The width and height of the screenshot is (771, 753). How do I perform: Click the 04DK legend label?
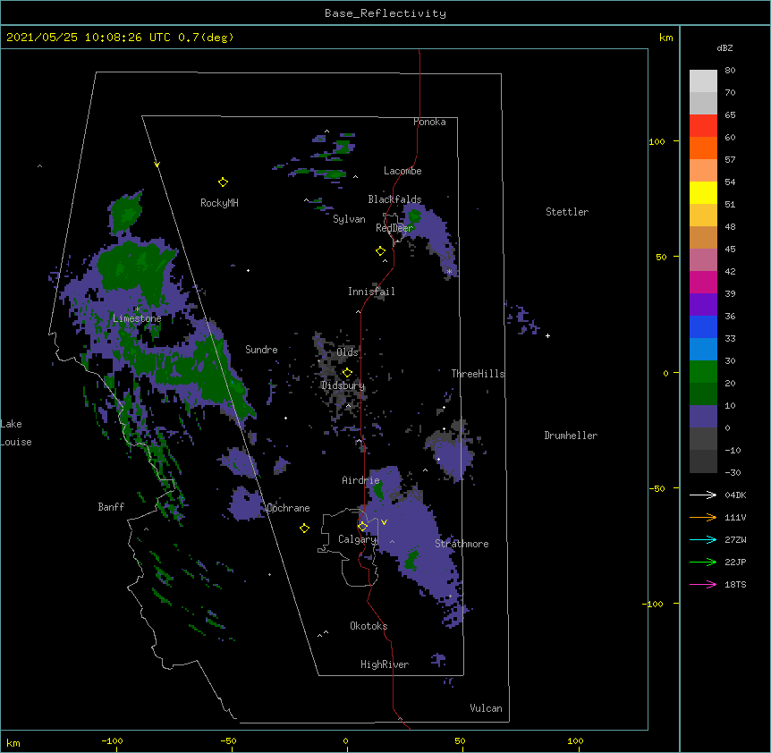click(x=735, y=495)
